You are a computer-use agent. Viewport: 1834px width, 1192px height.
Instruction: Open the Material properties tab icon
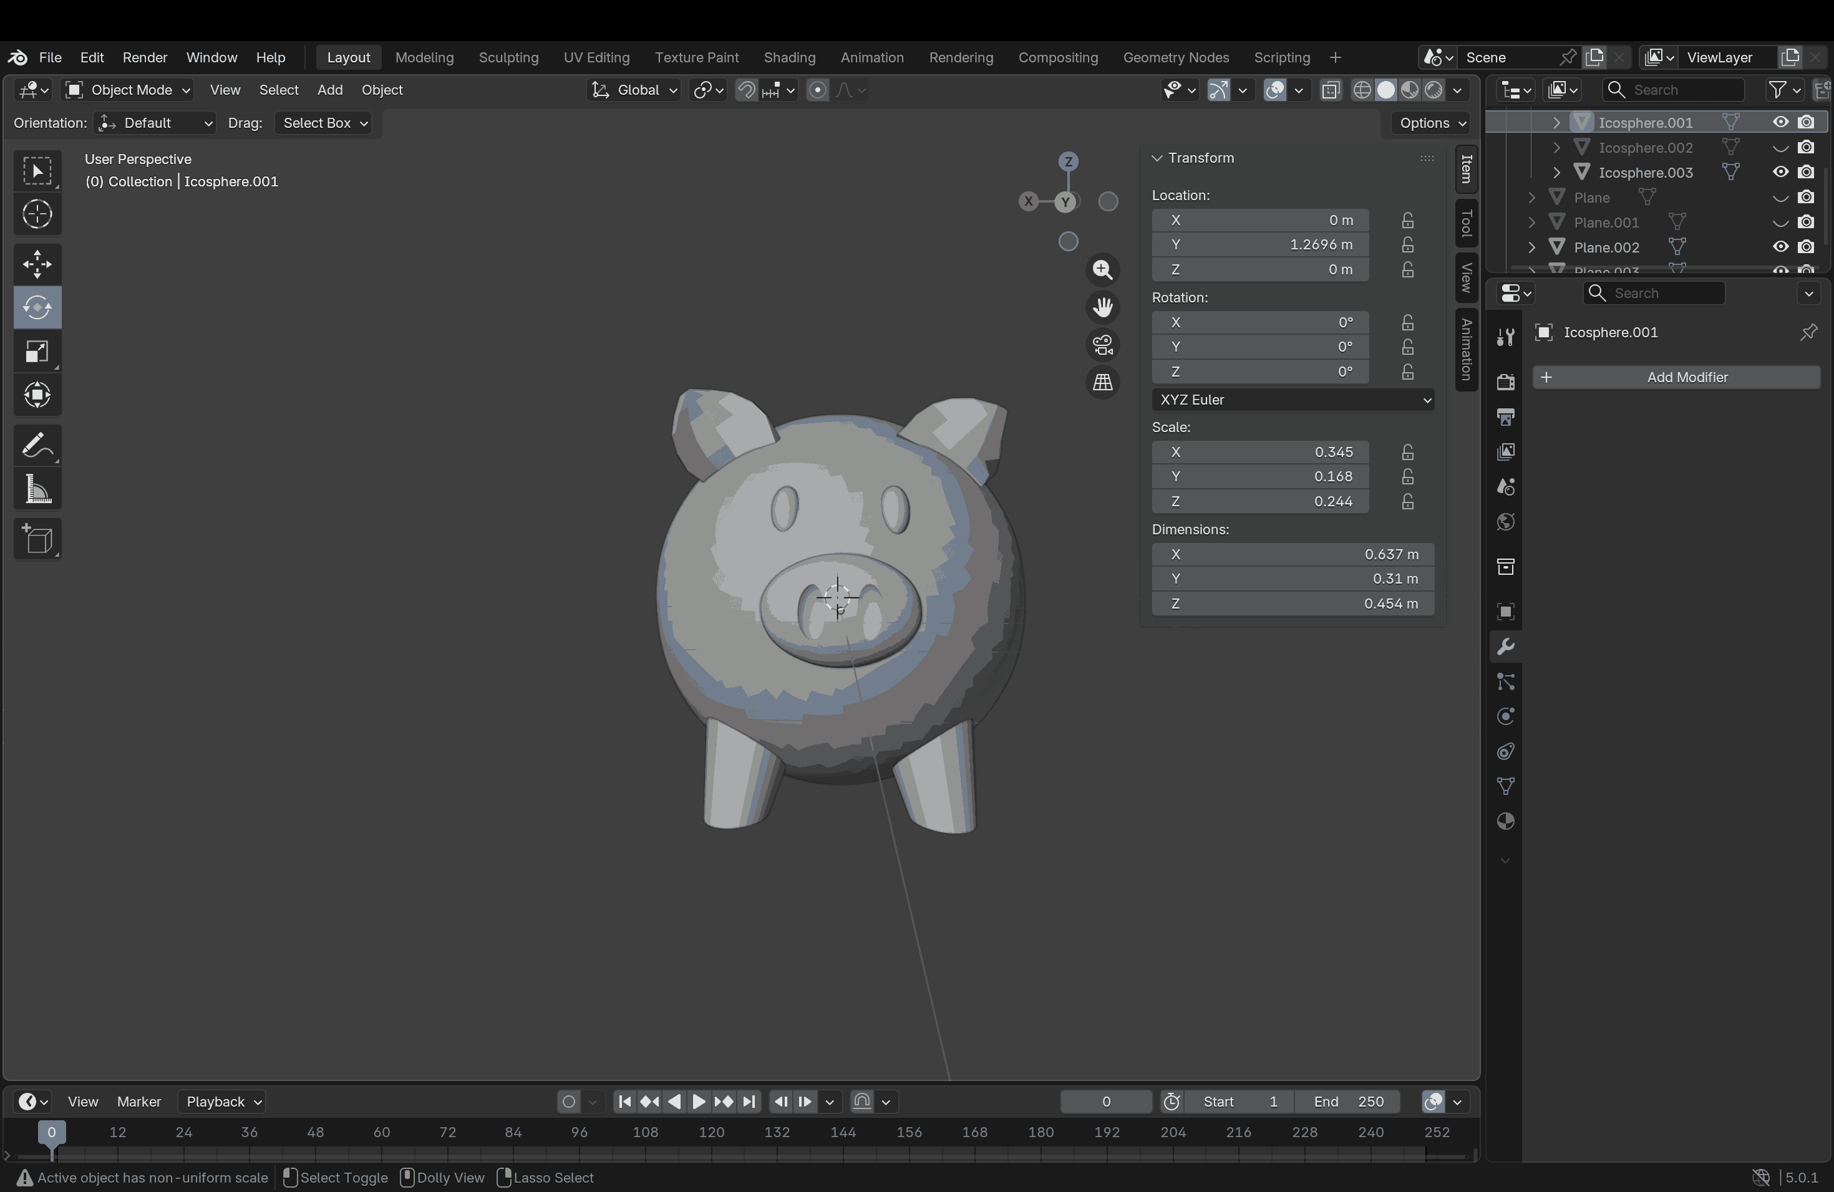[1505, 822]
